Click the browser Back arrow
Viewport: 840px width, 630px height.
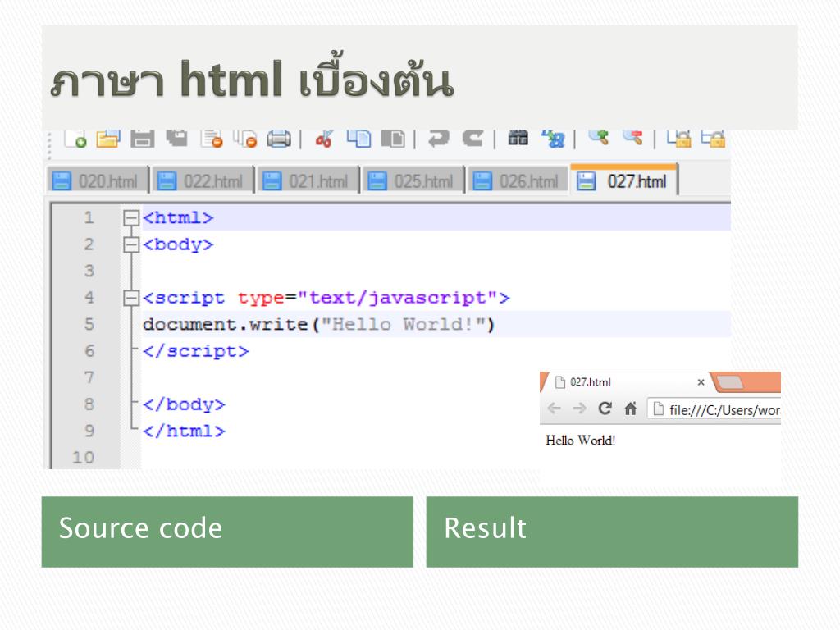(x=554, y=409)
